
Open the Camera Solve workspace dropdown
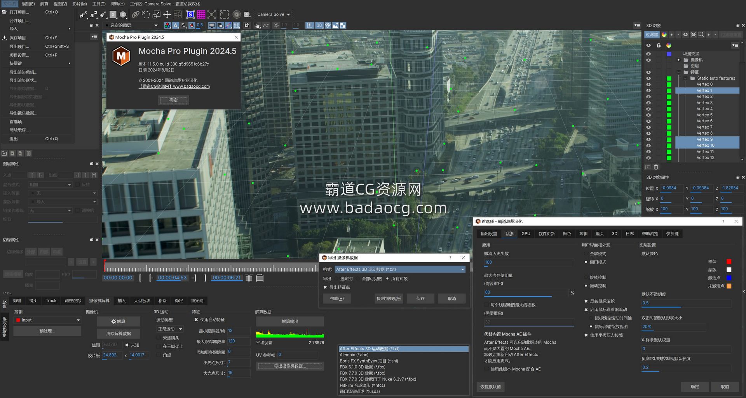coord(274,14)
